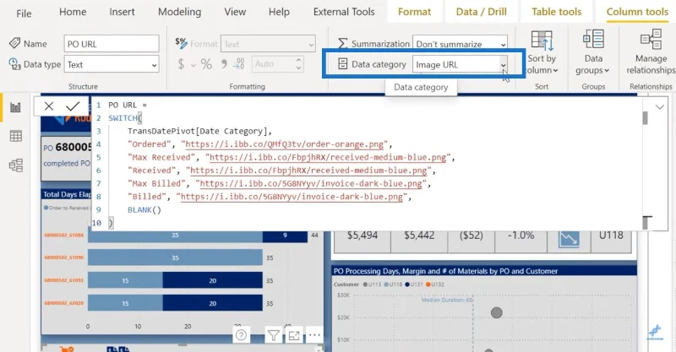Image resolution: width=676 pixels, height=352 pixels.
Task: Open the External Tools tab
Action: pyautogui.click(x=344, y=12)
